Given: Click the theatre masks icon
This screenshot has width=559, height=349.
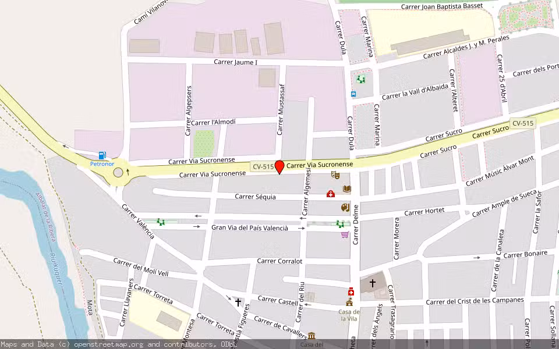Looking at the screenshot, I should [335, 175].
